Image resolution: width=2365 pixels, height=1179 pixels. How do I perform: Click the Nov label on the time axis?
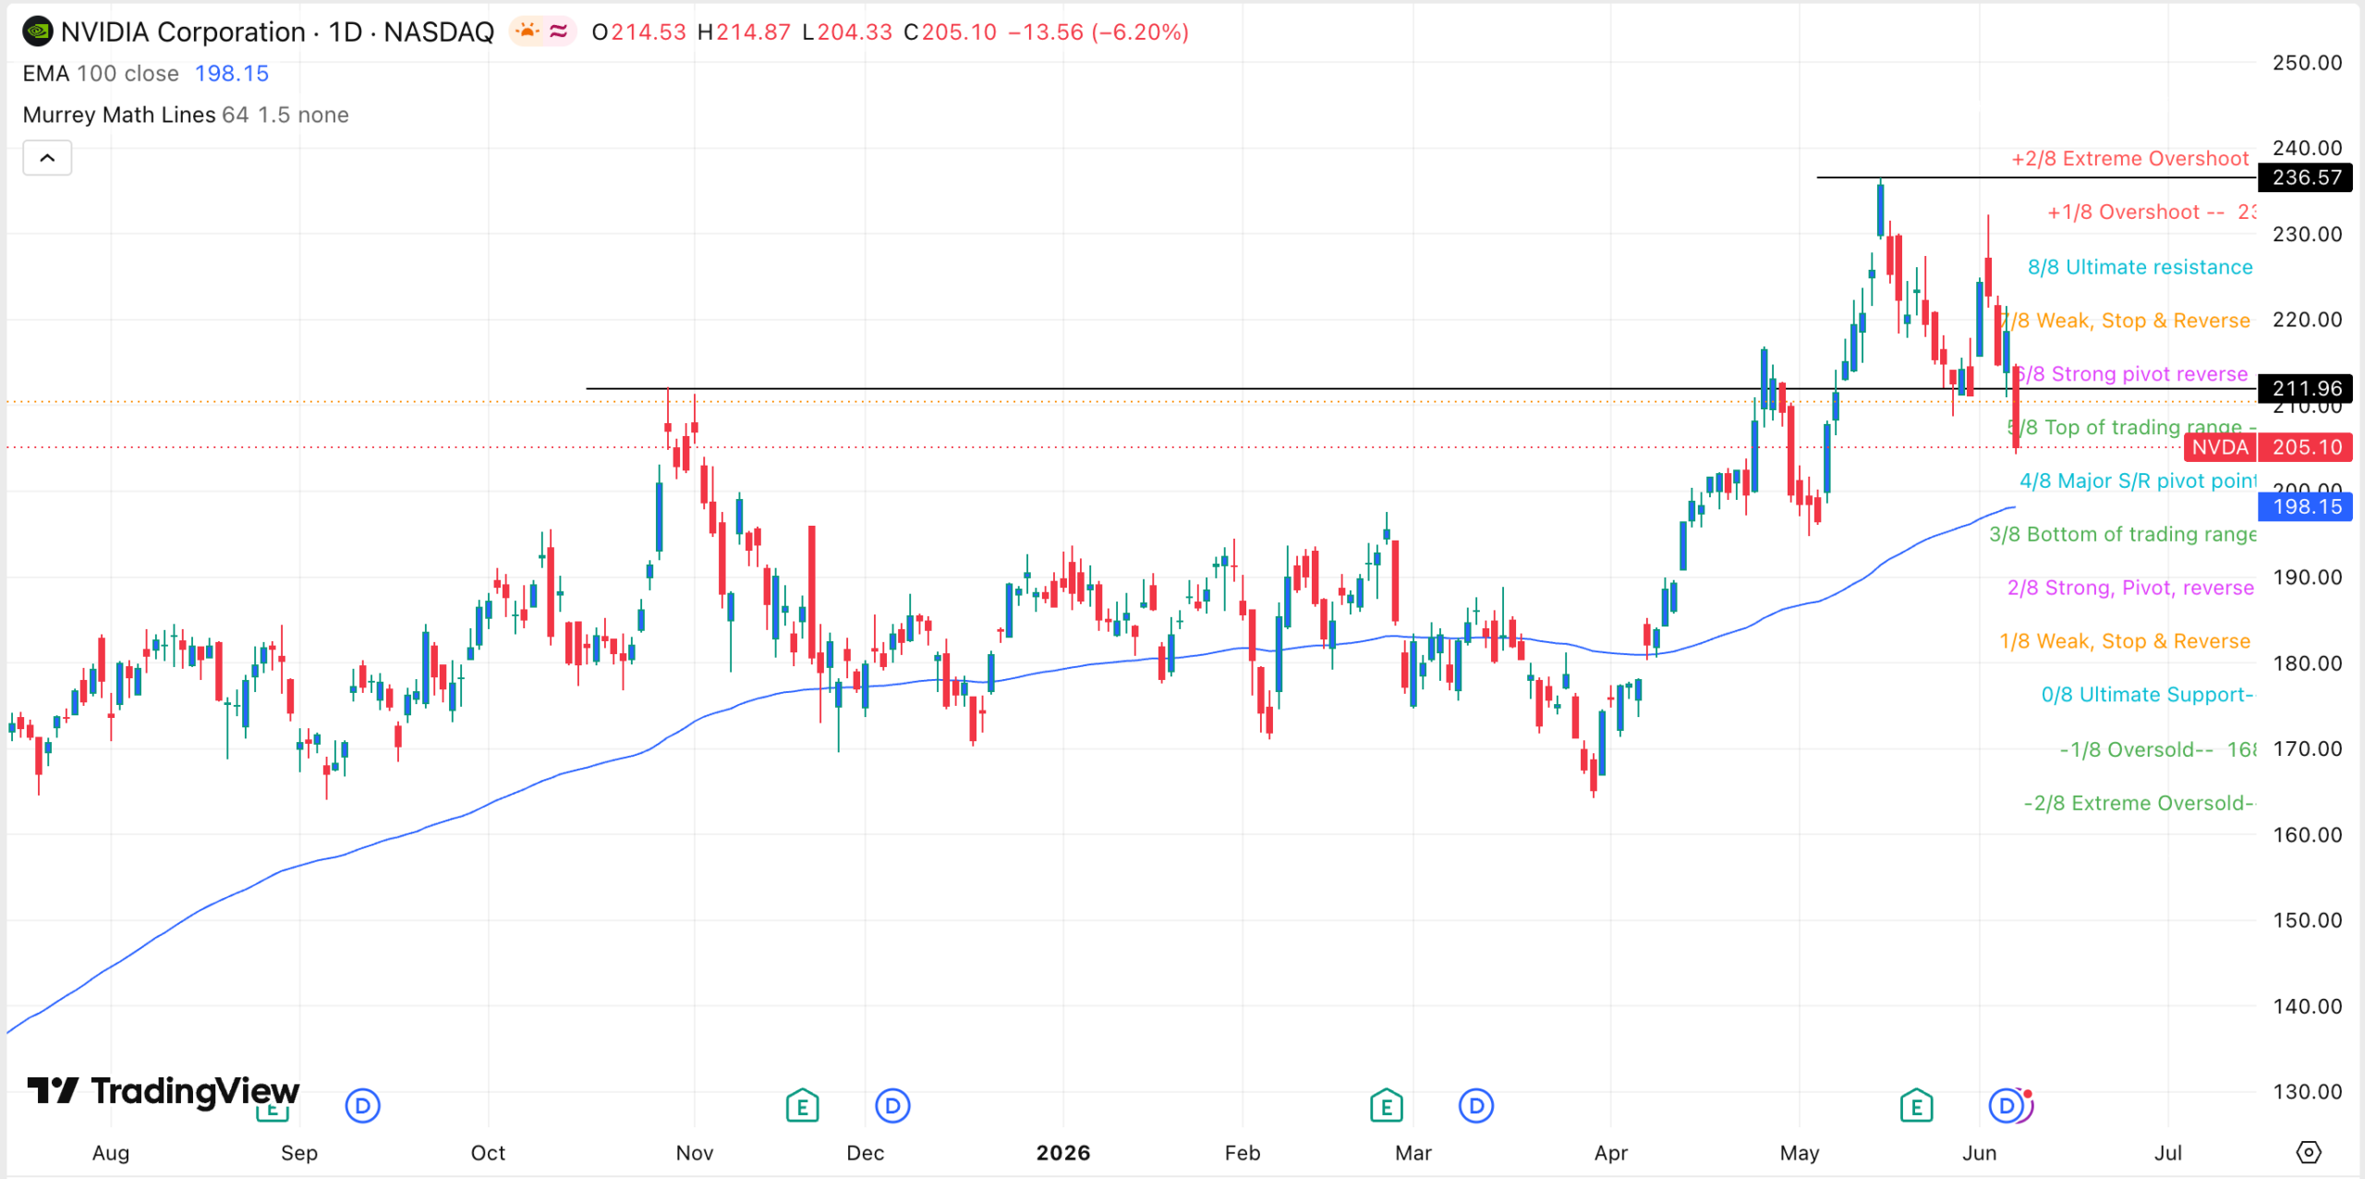click(695, 1152)
